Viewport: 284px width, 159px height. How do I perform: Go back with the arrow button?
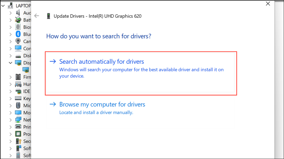37,16
